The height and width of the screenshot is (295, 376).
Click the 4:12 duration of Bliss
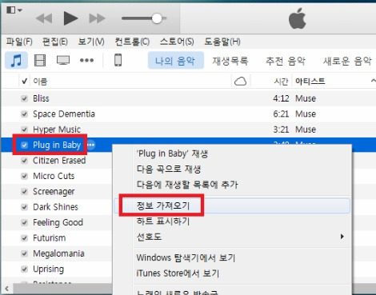281,98
